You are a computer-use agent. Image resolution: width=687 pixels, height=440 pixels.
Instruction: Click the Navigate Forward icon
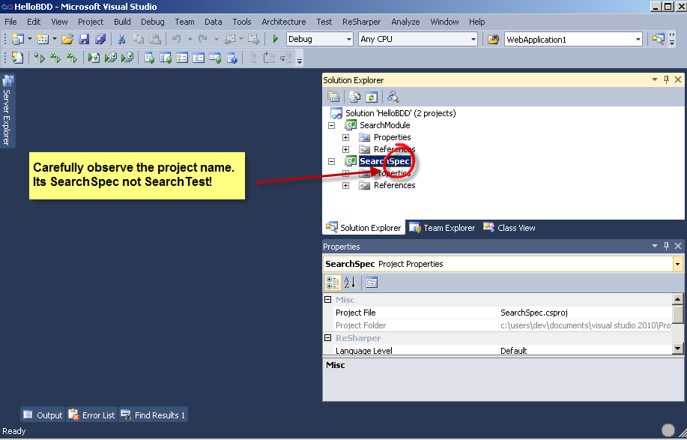[253, 39]
